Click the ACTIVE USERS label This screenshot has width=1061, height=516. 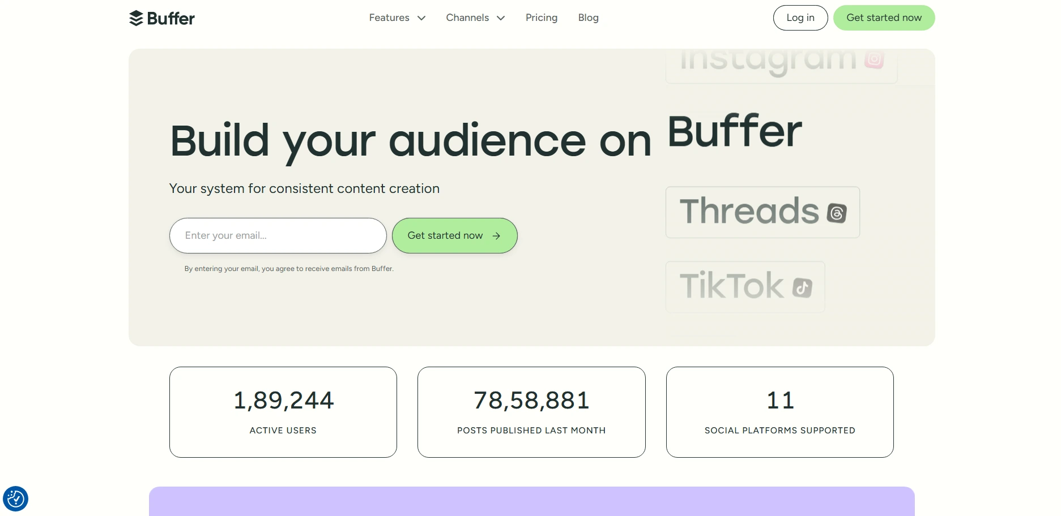283,431
